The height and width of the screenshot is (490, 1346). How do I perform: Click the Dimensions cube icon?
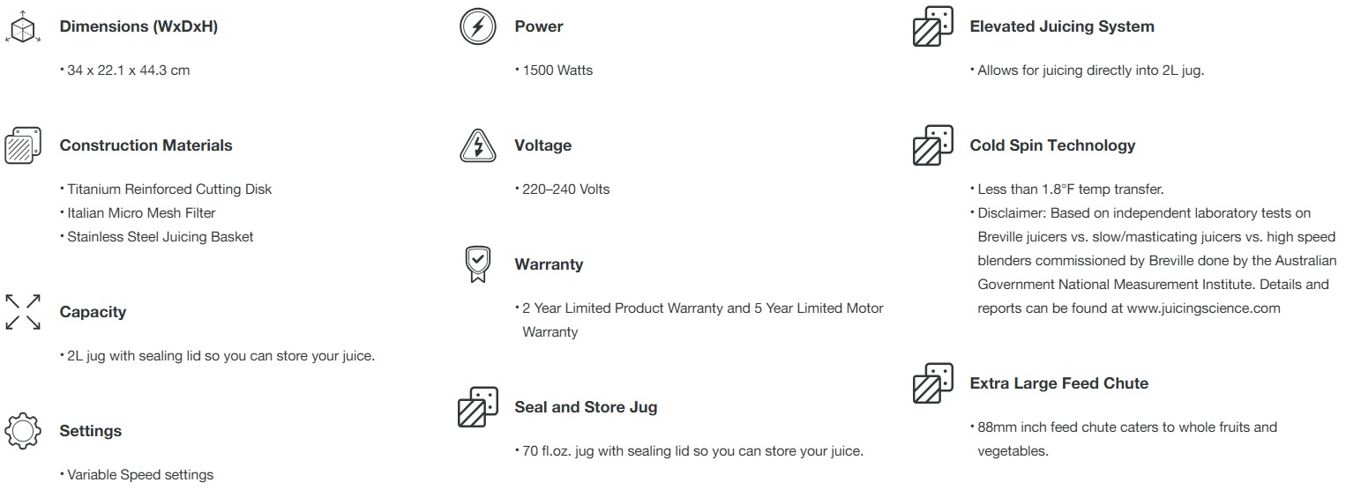[21, 26]
